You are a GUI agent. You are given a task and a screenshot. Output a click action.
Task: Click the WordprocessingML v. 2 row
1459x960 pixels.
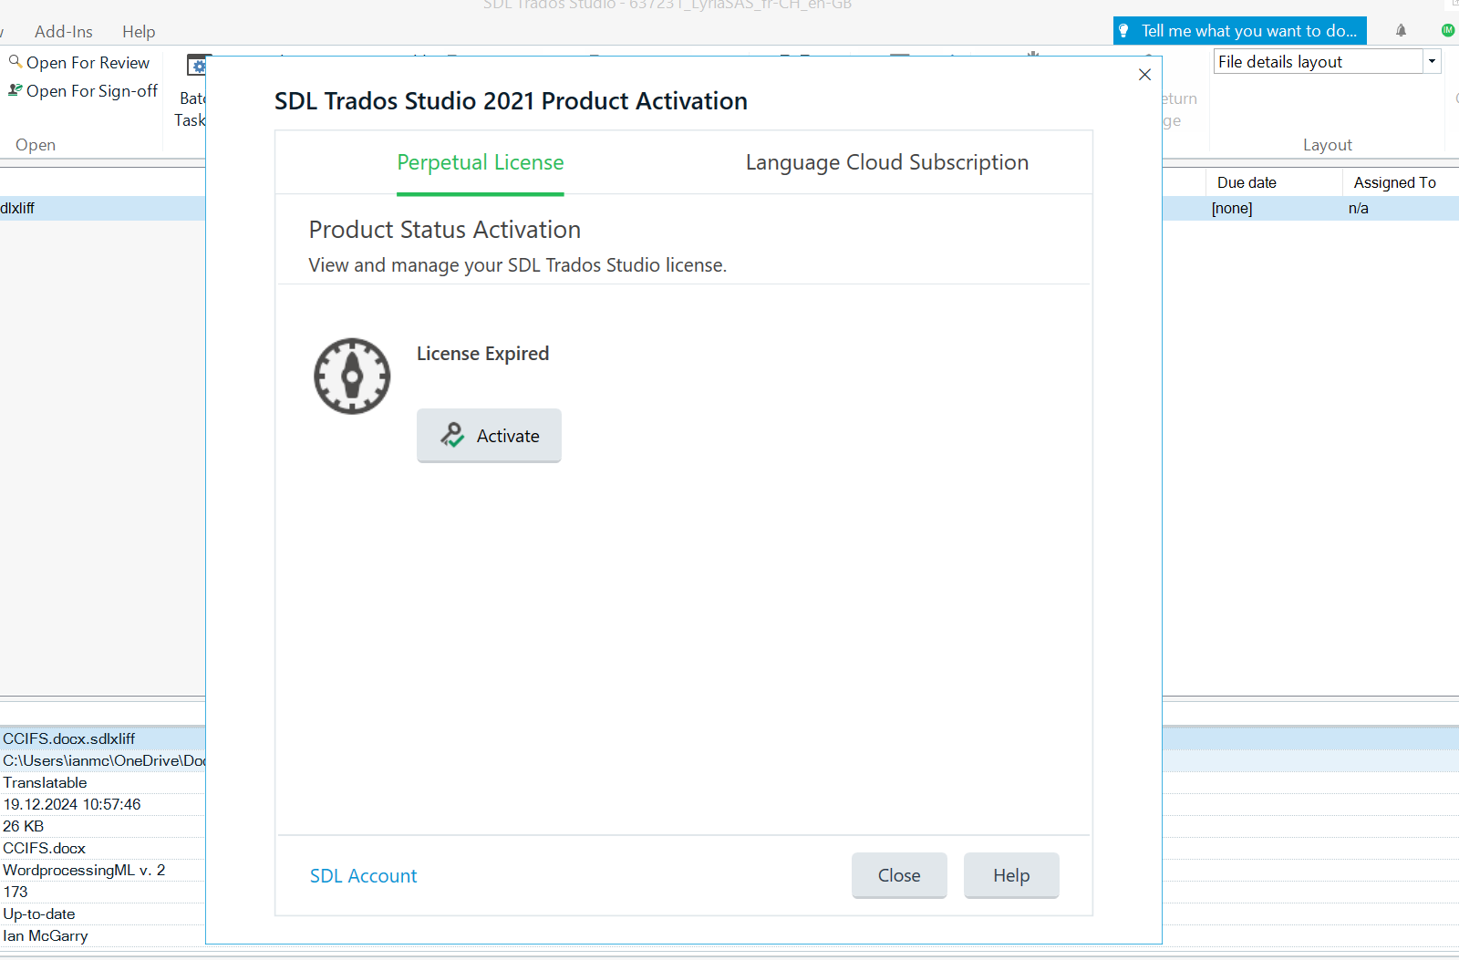pyautogui.click(x=102, y=870)
